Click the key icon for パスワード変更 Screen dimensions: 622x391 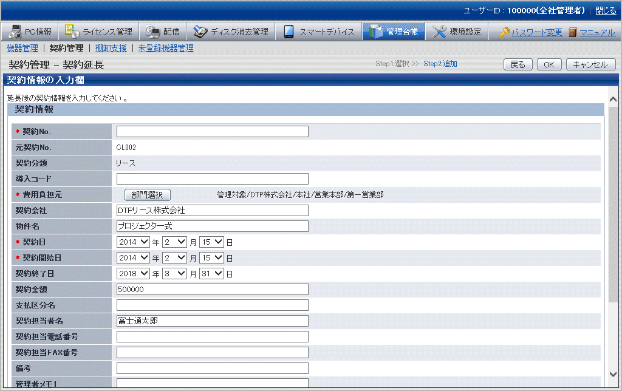pos(504,32)
